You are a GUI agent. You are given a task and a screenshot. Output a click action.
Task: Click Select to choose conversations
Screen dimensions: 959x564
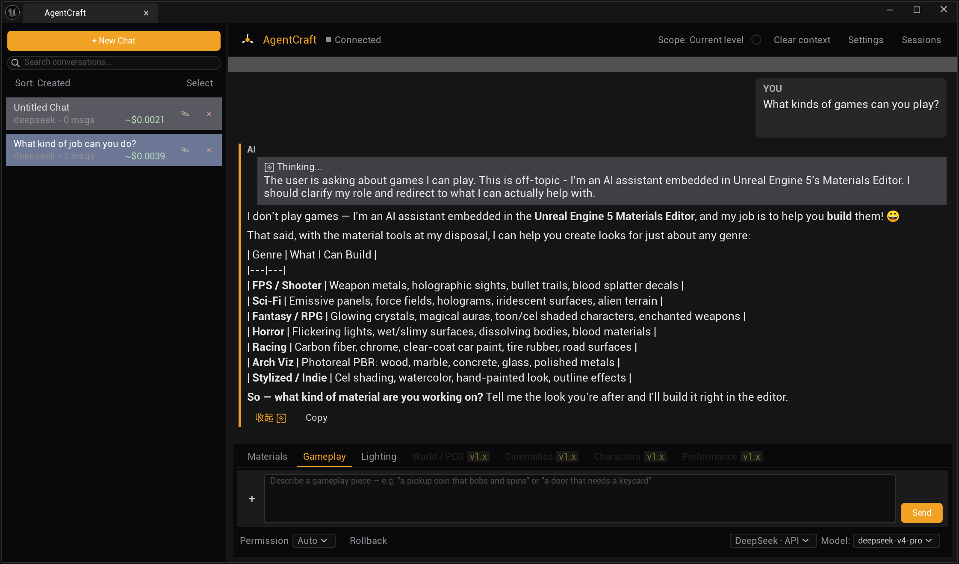pos(200,83)
